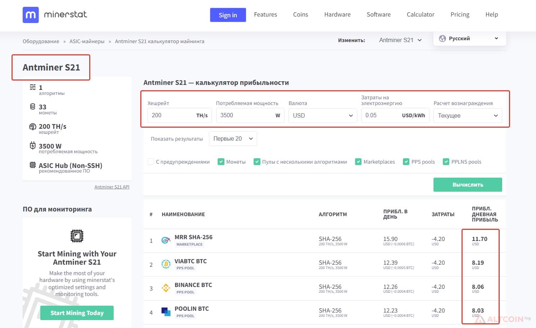Go to the Hardware menu
This screenshot has height=328, width=536.
[x=337, y=15]
